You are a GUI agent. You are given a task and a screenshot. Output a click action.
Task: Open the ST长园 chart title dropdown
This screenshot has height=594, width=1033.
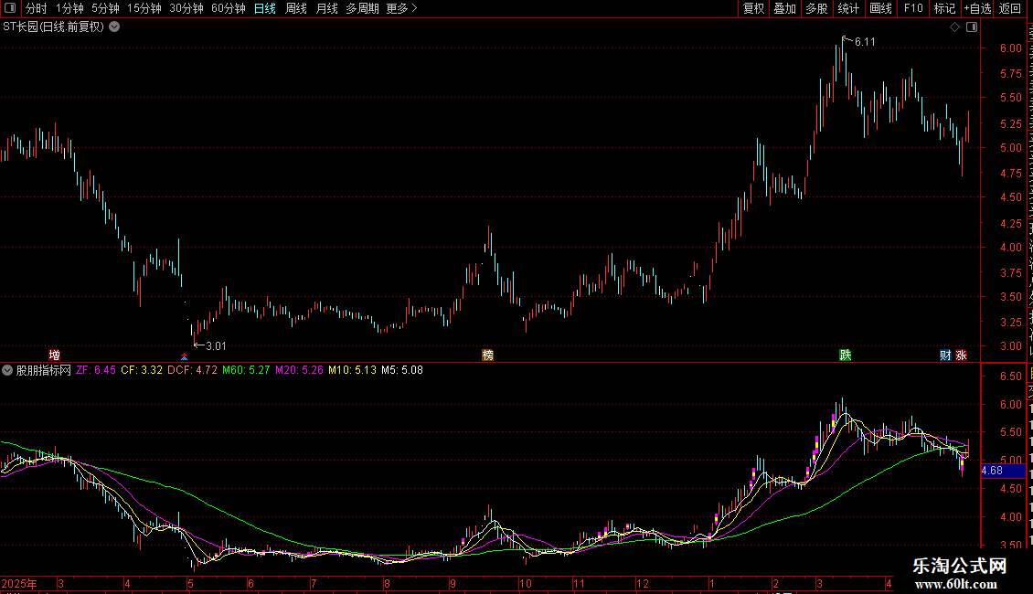click(x=114, y=27)
